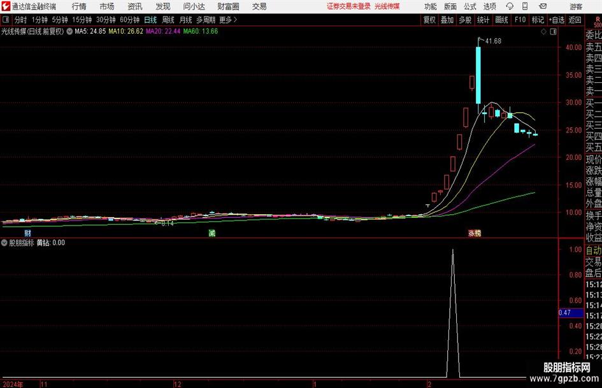Open the mail messages icon
Image resolution: width=602 pixels, height=388 pixels.
(543, 6)
